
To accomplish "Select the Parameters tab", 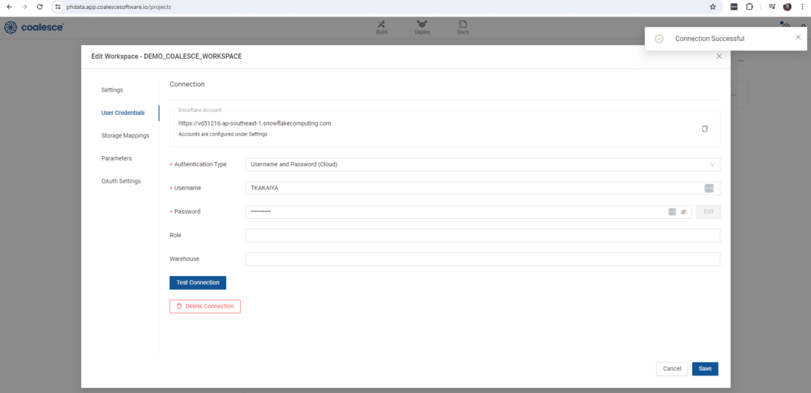I will click(116, 158).
